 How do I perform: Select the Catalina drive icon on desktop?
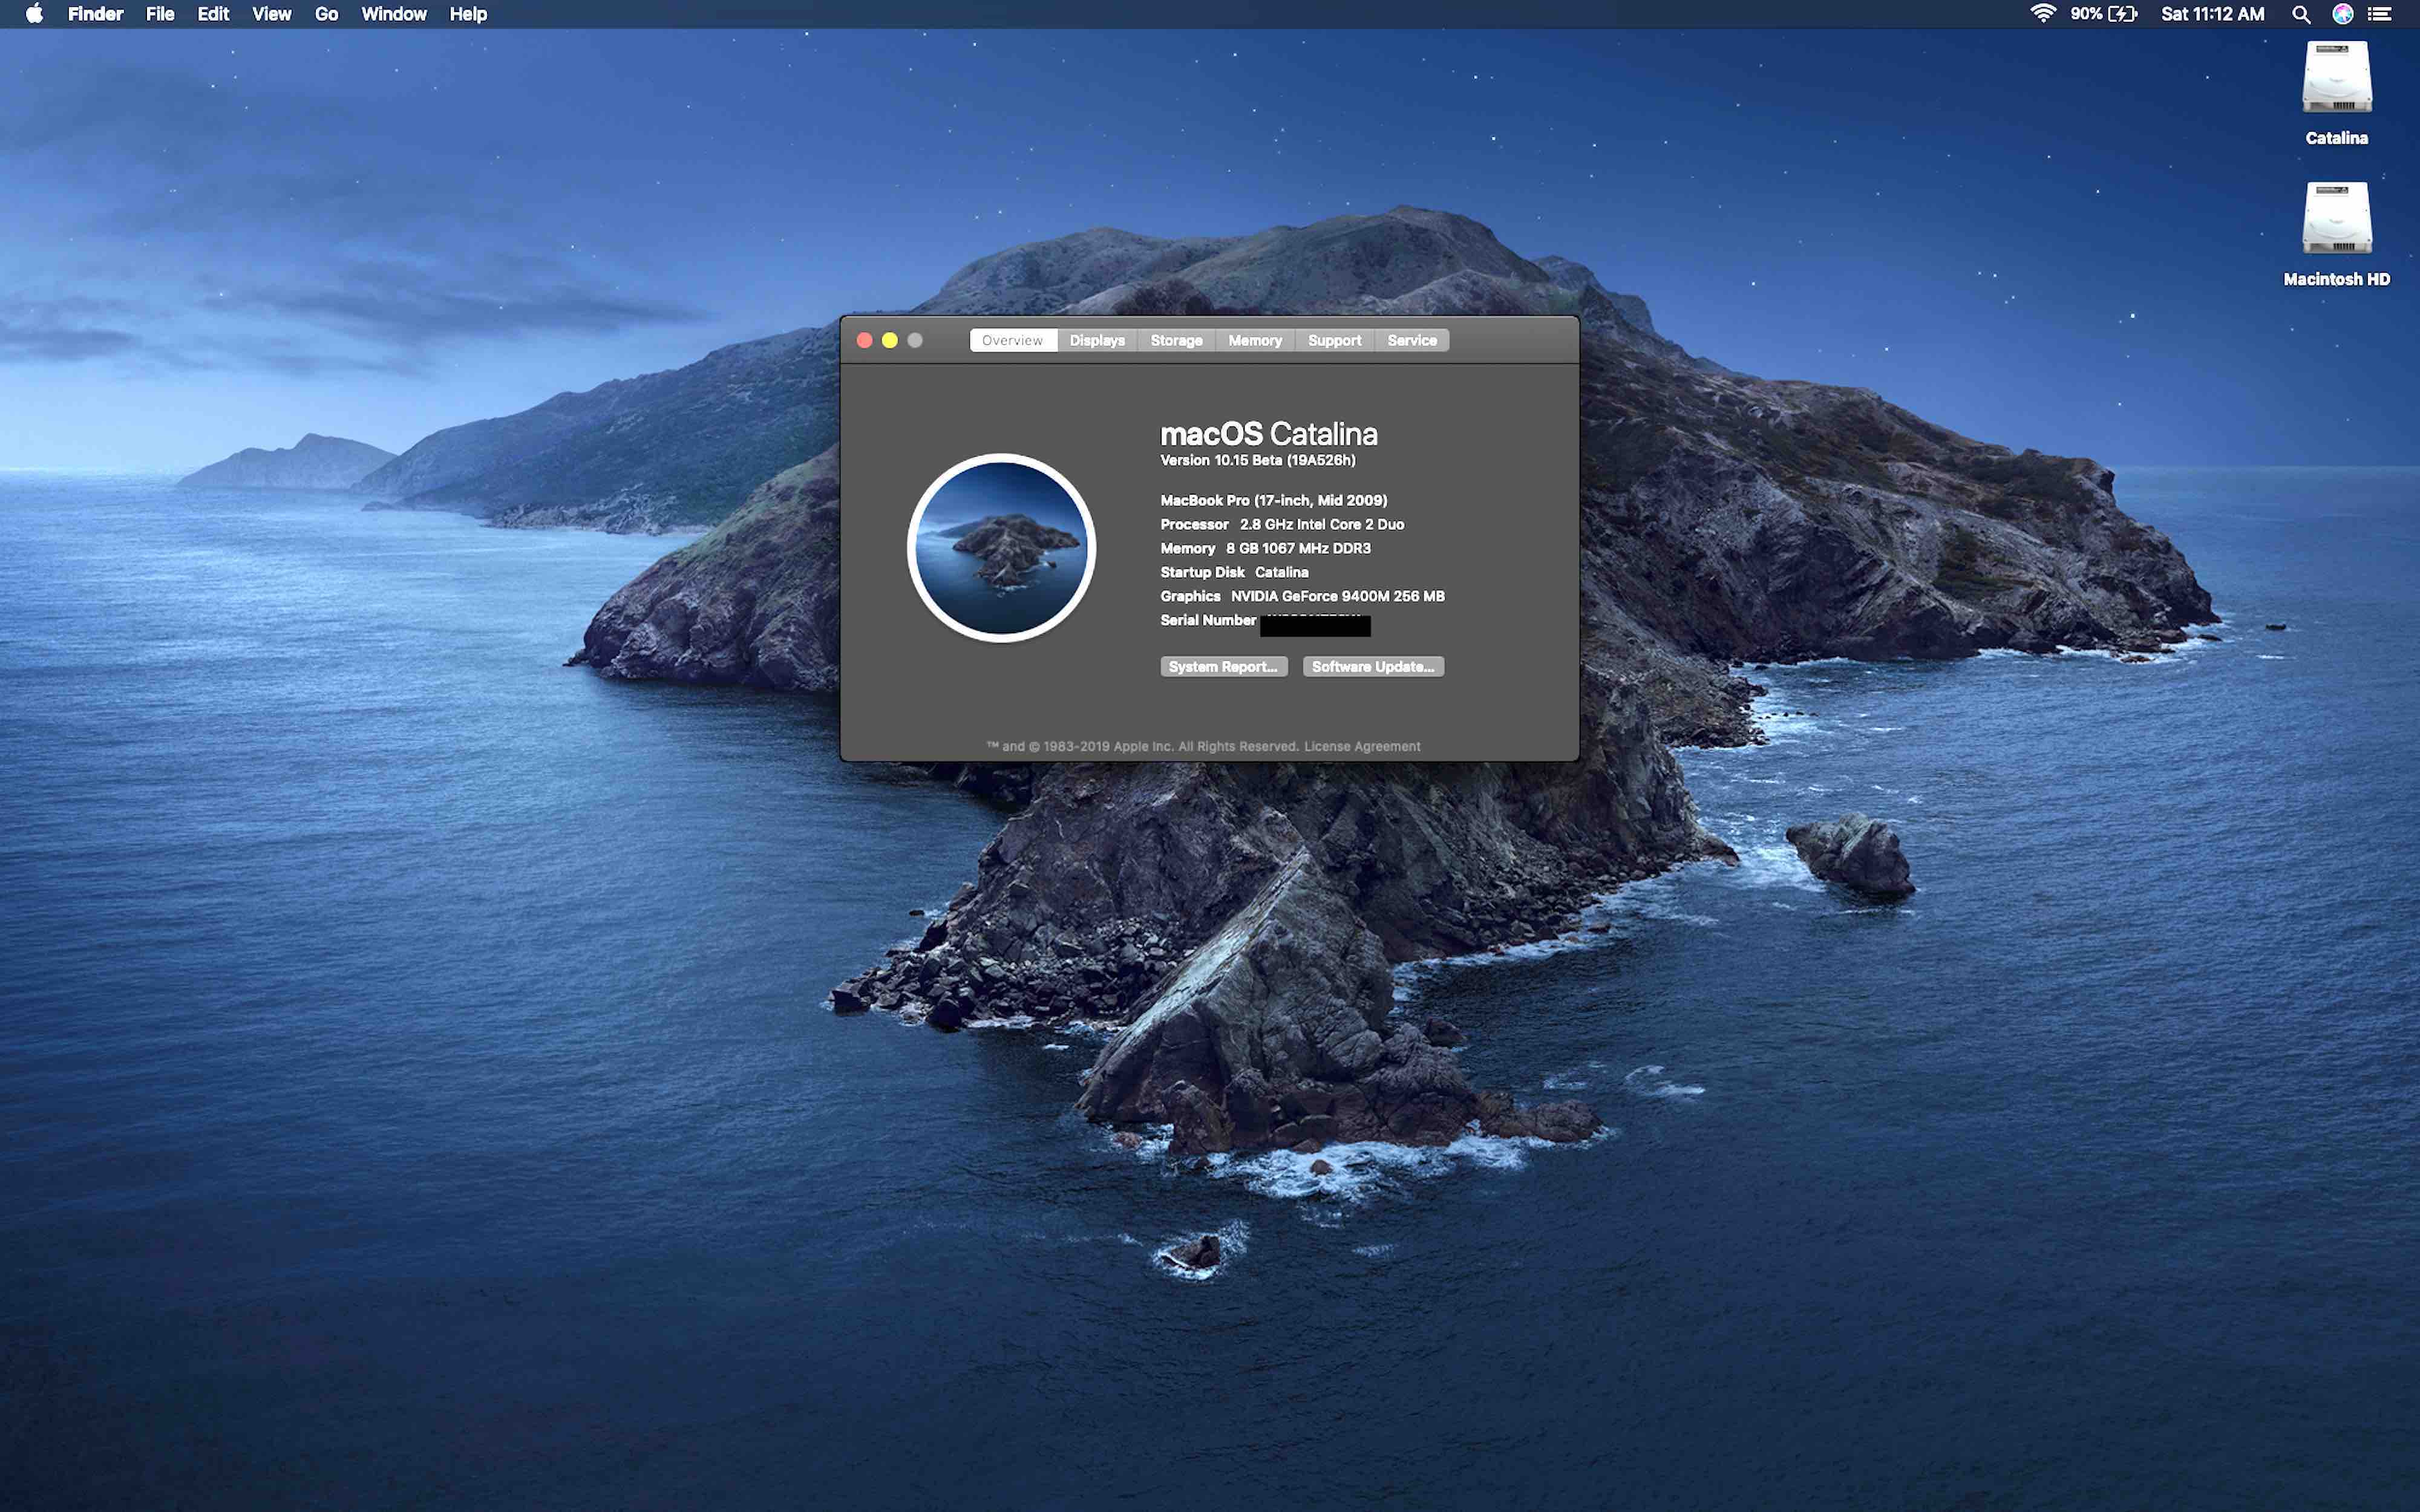coord(2336,78)
